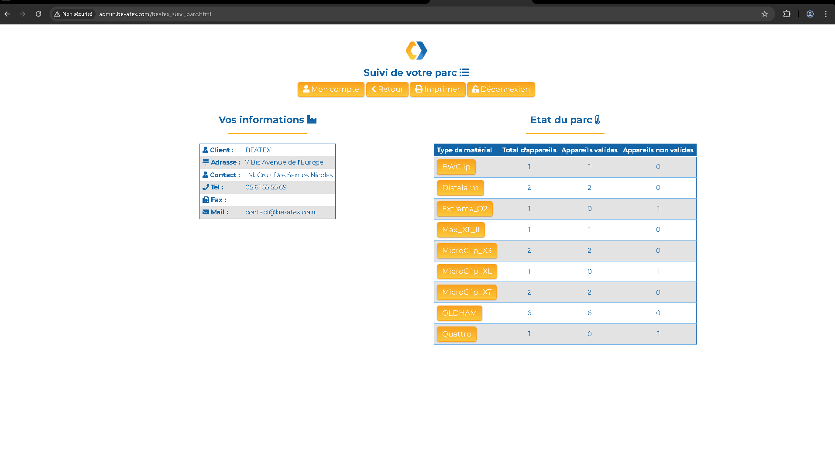
Task: Log out using the 'Déconnexion' button
Action: (501, 89)
